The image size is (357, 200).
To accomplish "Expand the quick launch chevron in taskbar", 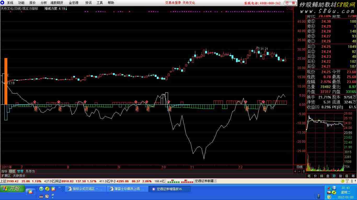I will pyautogui.click(x=60, y=187).
